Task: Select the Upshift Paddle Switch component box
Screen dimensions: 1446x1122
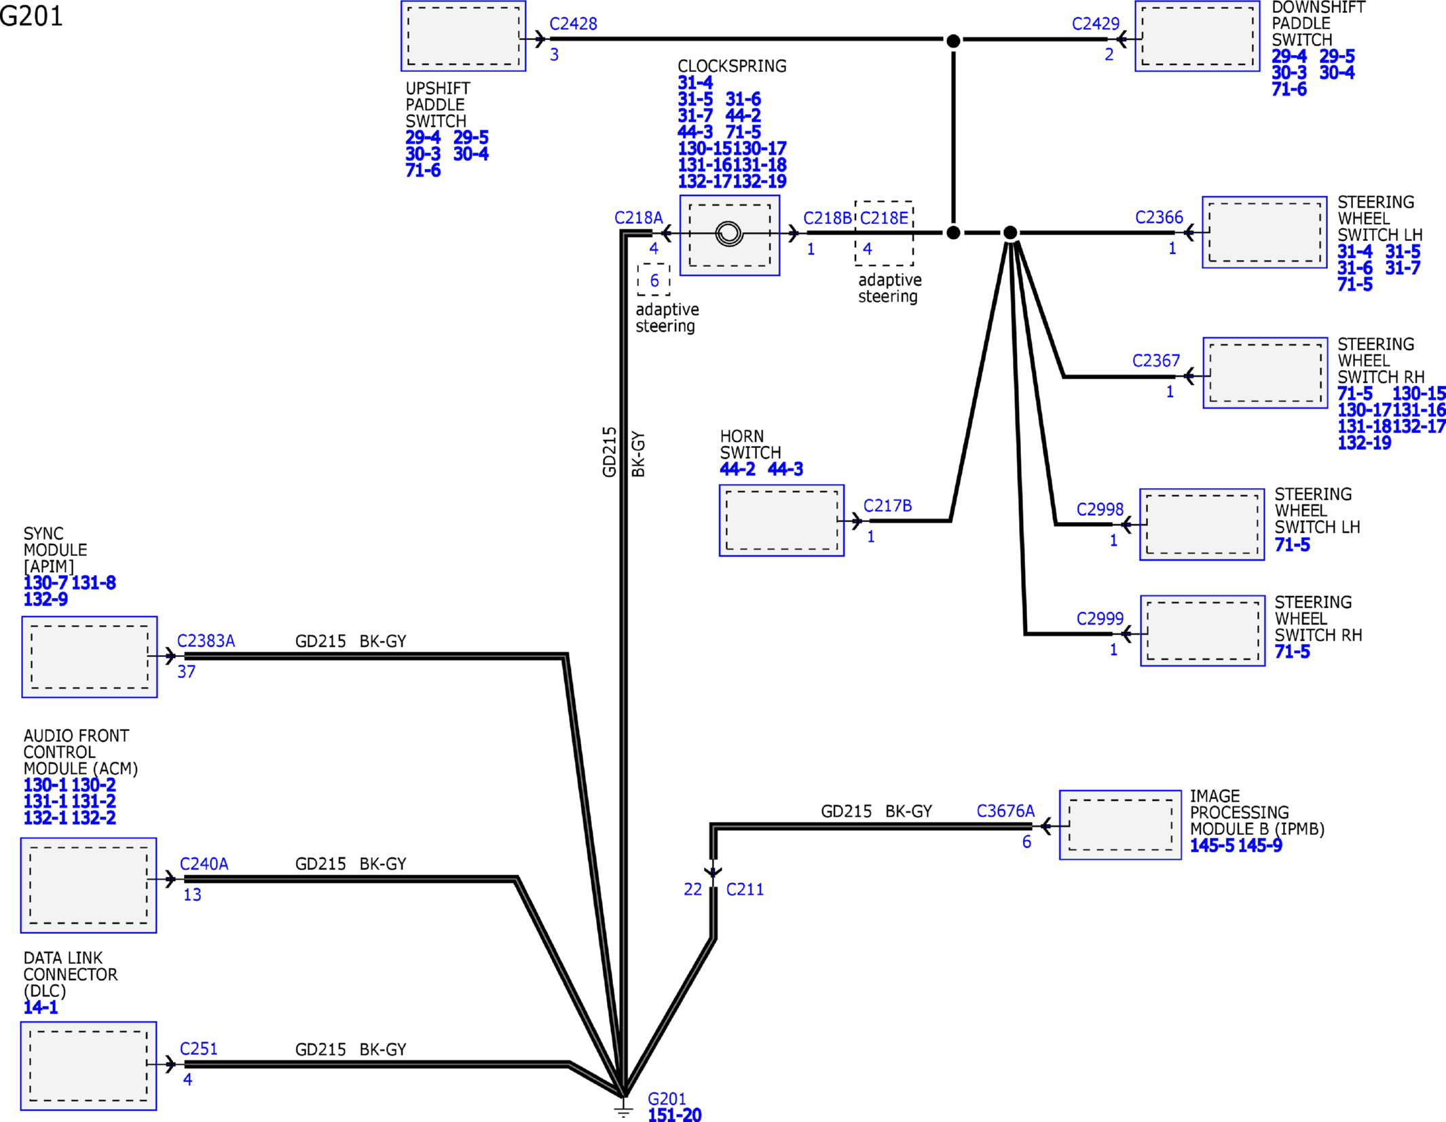Action: tap(464, 36)
